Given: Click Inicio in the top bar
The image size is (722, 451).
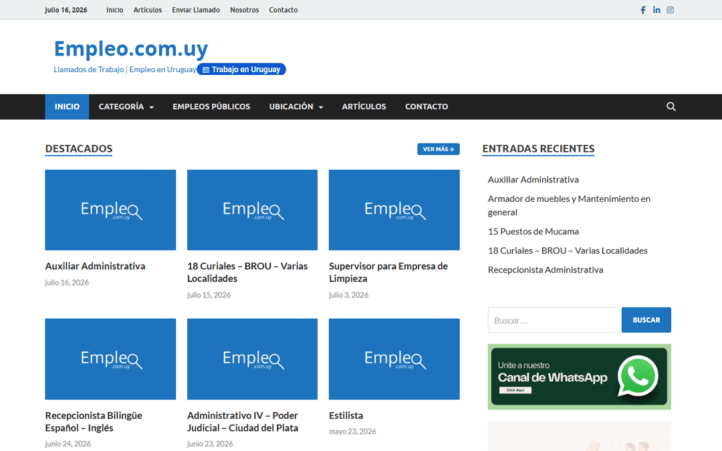Looking at the screenshot, I should pos(115,10).
